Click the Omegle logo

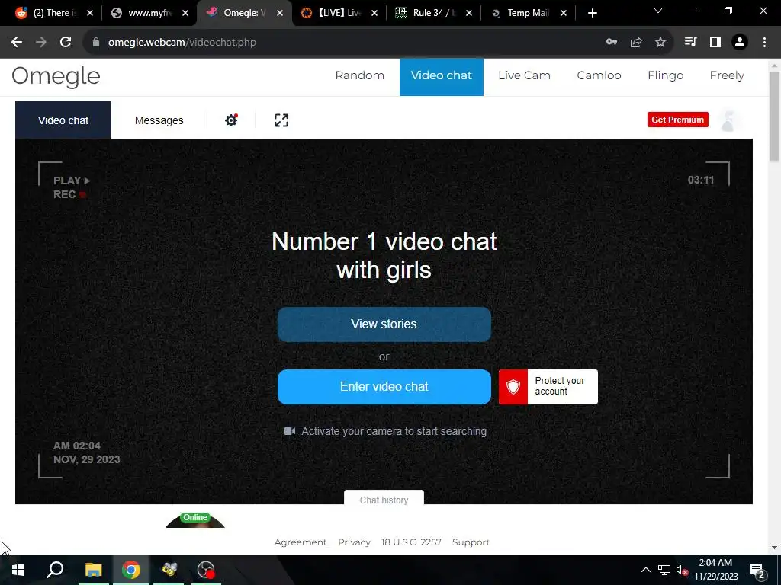[56, 77]
